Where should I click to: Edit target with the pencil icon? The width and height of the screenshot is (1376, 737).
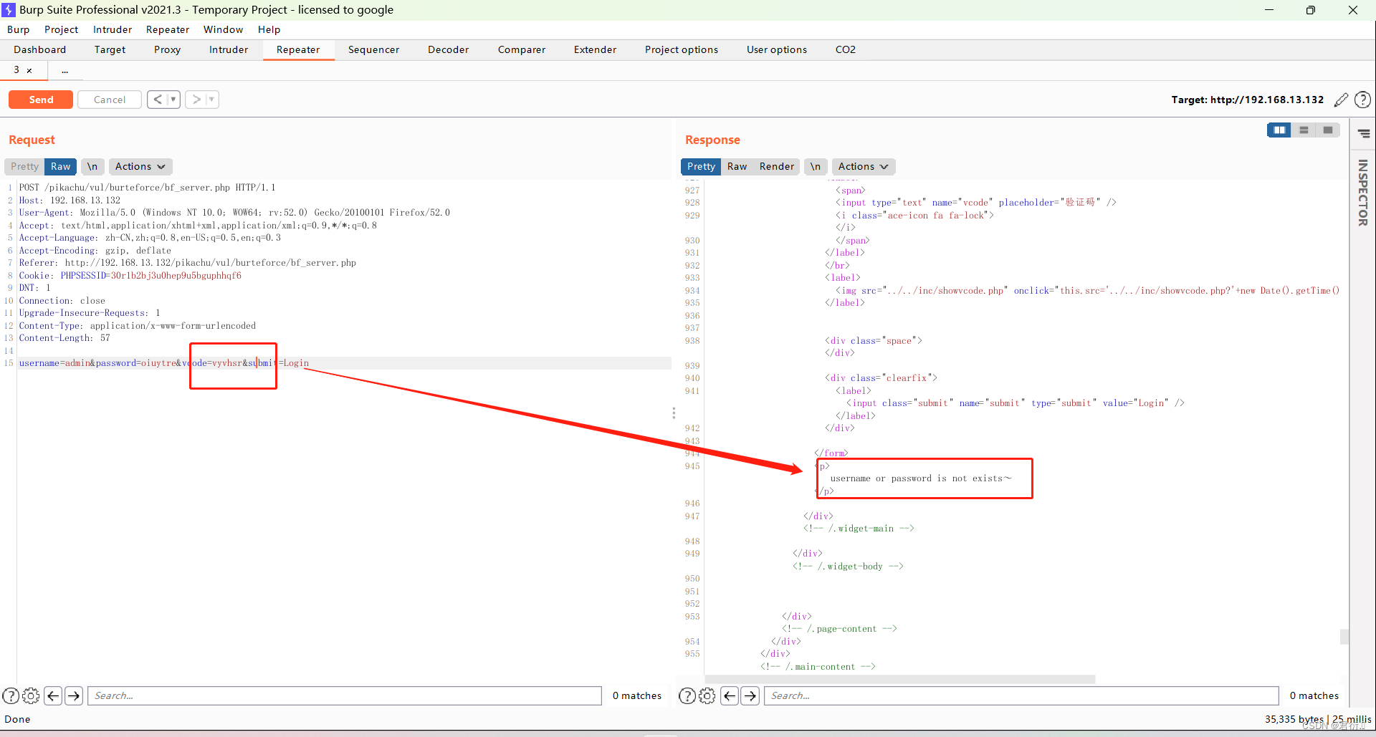pyautogui.click(x=1341, y=100)
